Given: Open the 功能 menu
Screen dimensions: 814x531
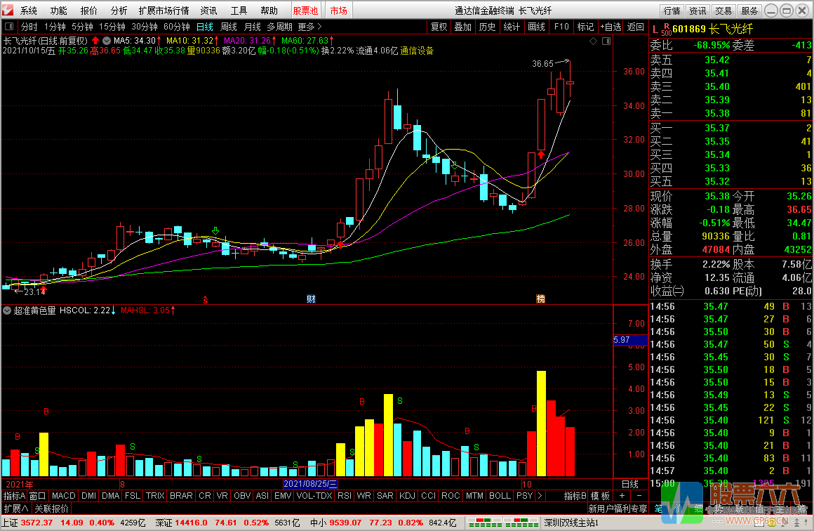Looking at the screenshot, I should point(59,11).
